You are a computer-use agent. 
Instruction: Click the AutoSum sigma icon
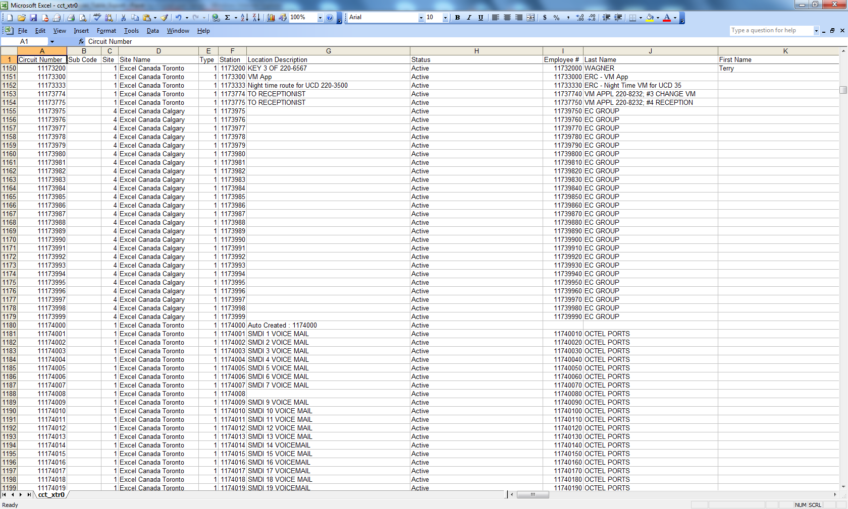pos(228,18)
